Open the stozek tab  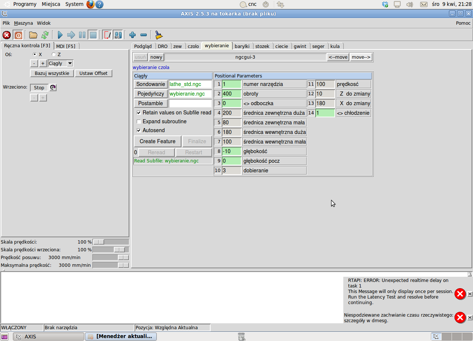262,46
